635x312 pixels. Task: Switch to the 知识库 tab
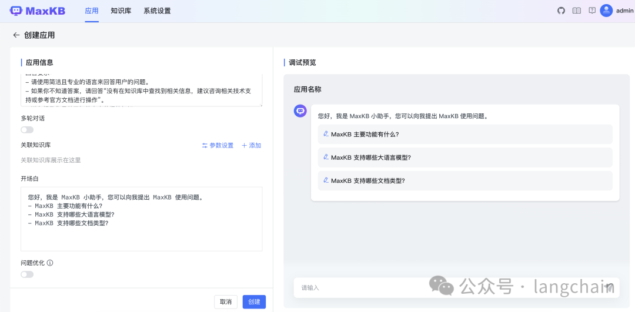point(121,11)
